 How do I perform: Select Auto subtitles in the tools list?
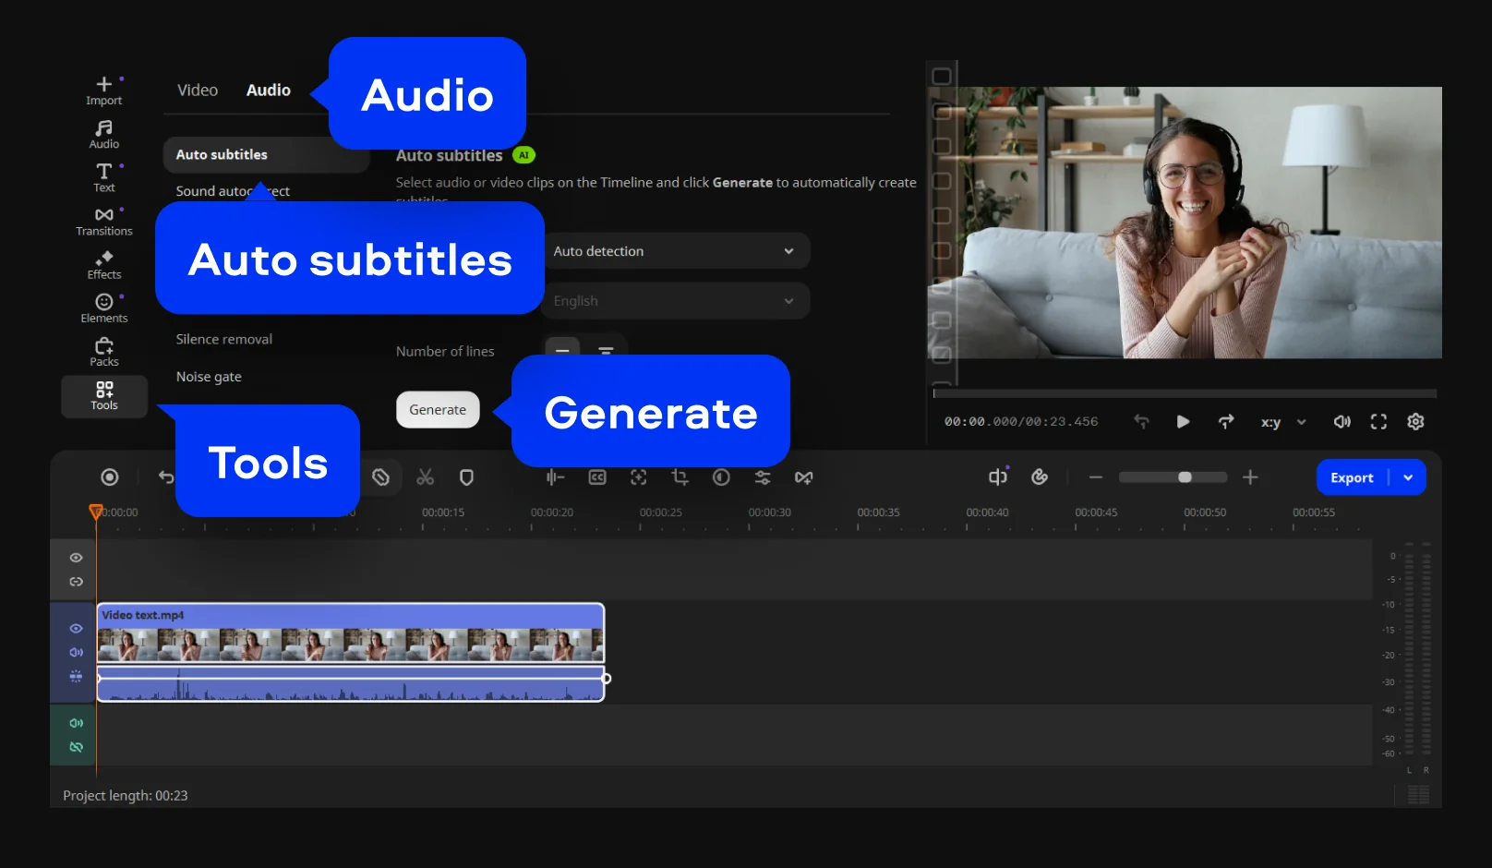click(x=266, y=155)
